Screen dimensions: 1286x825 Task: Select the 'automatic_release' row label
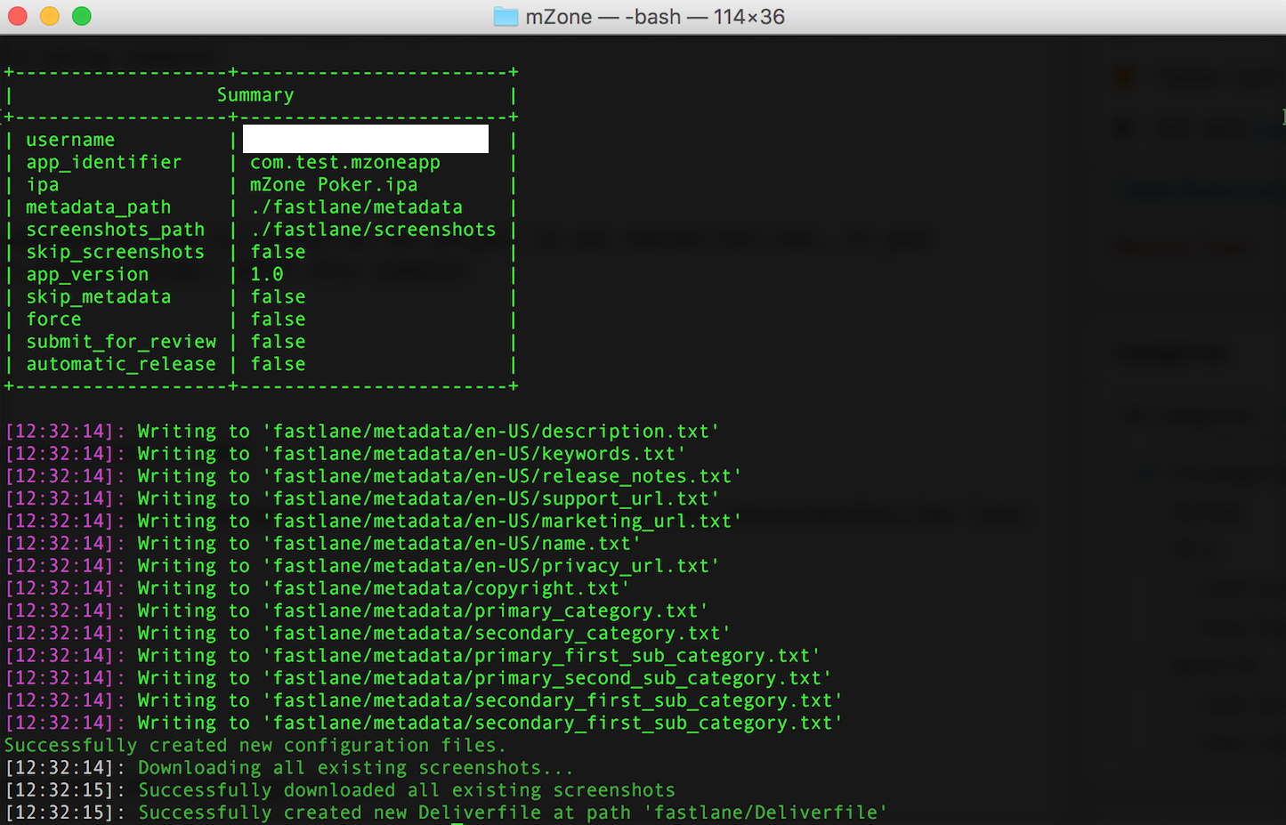121,364
